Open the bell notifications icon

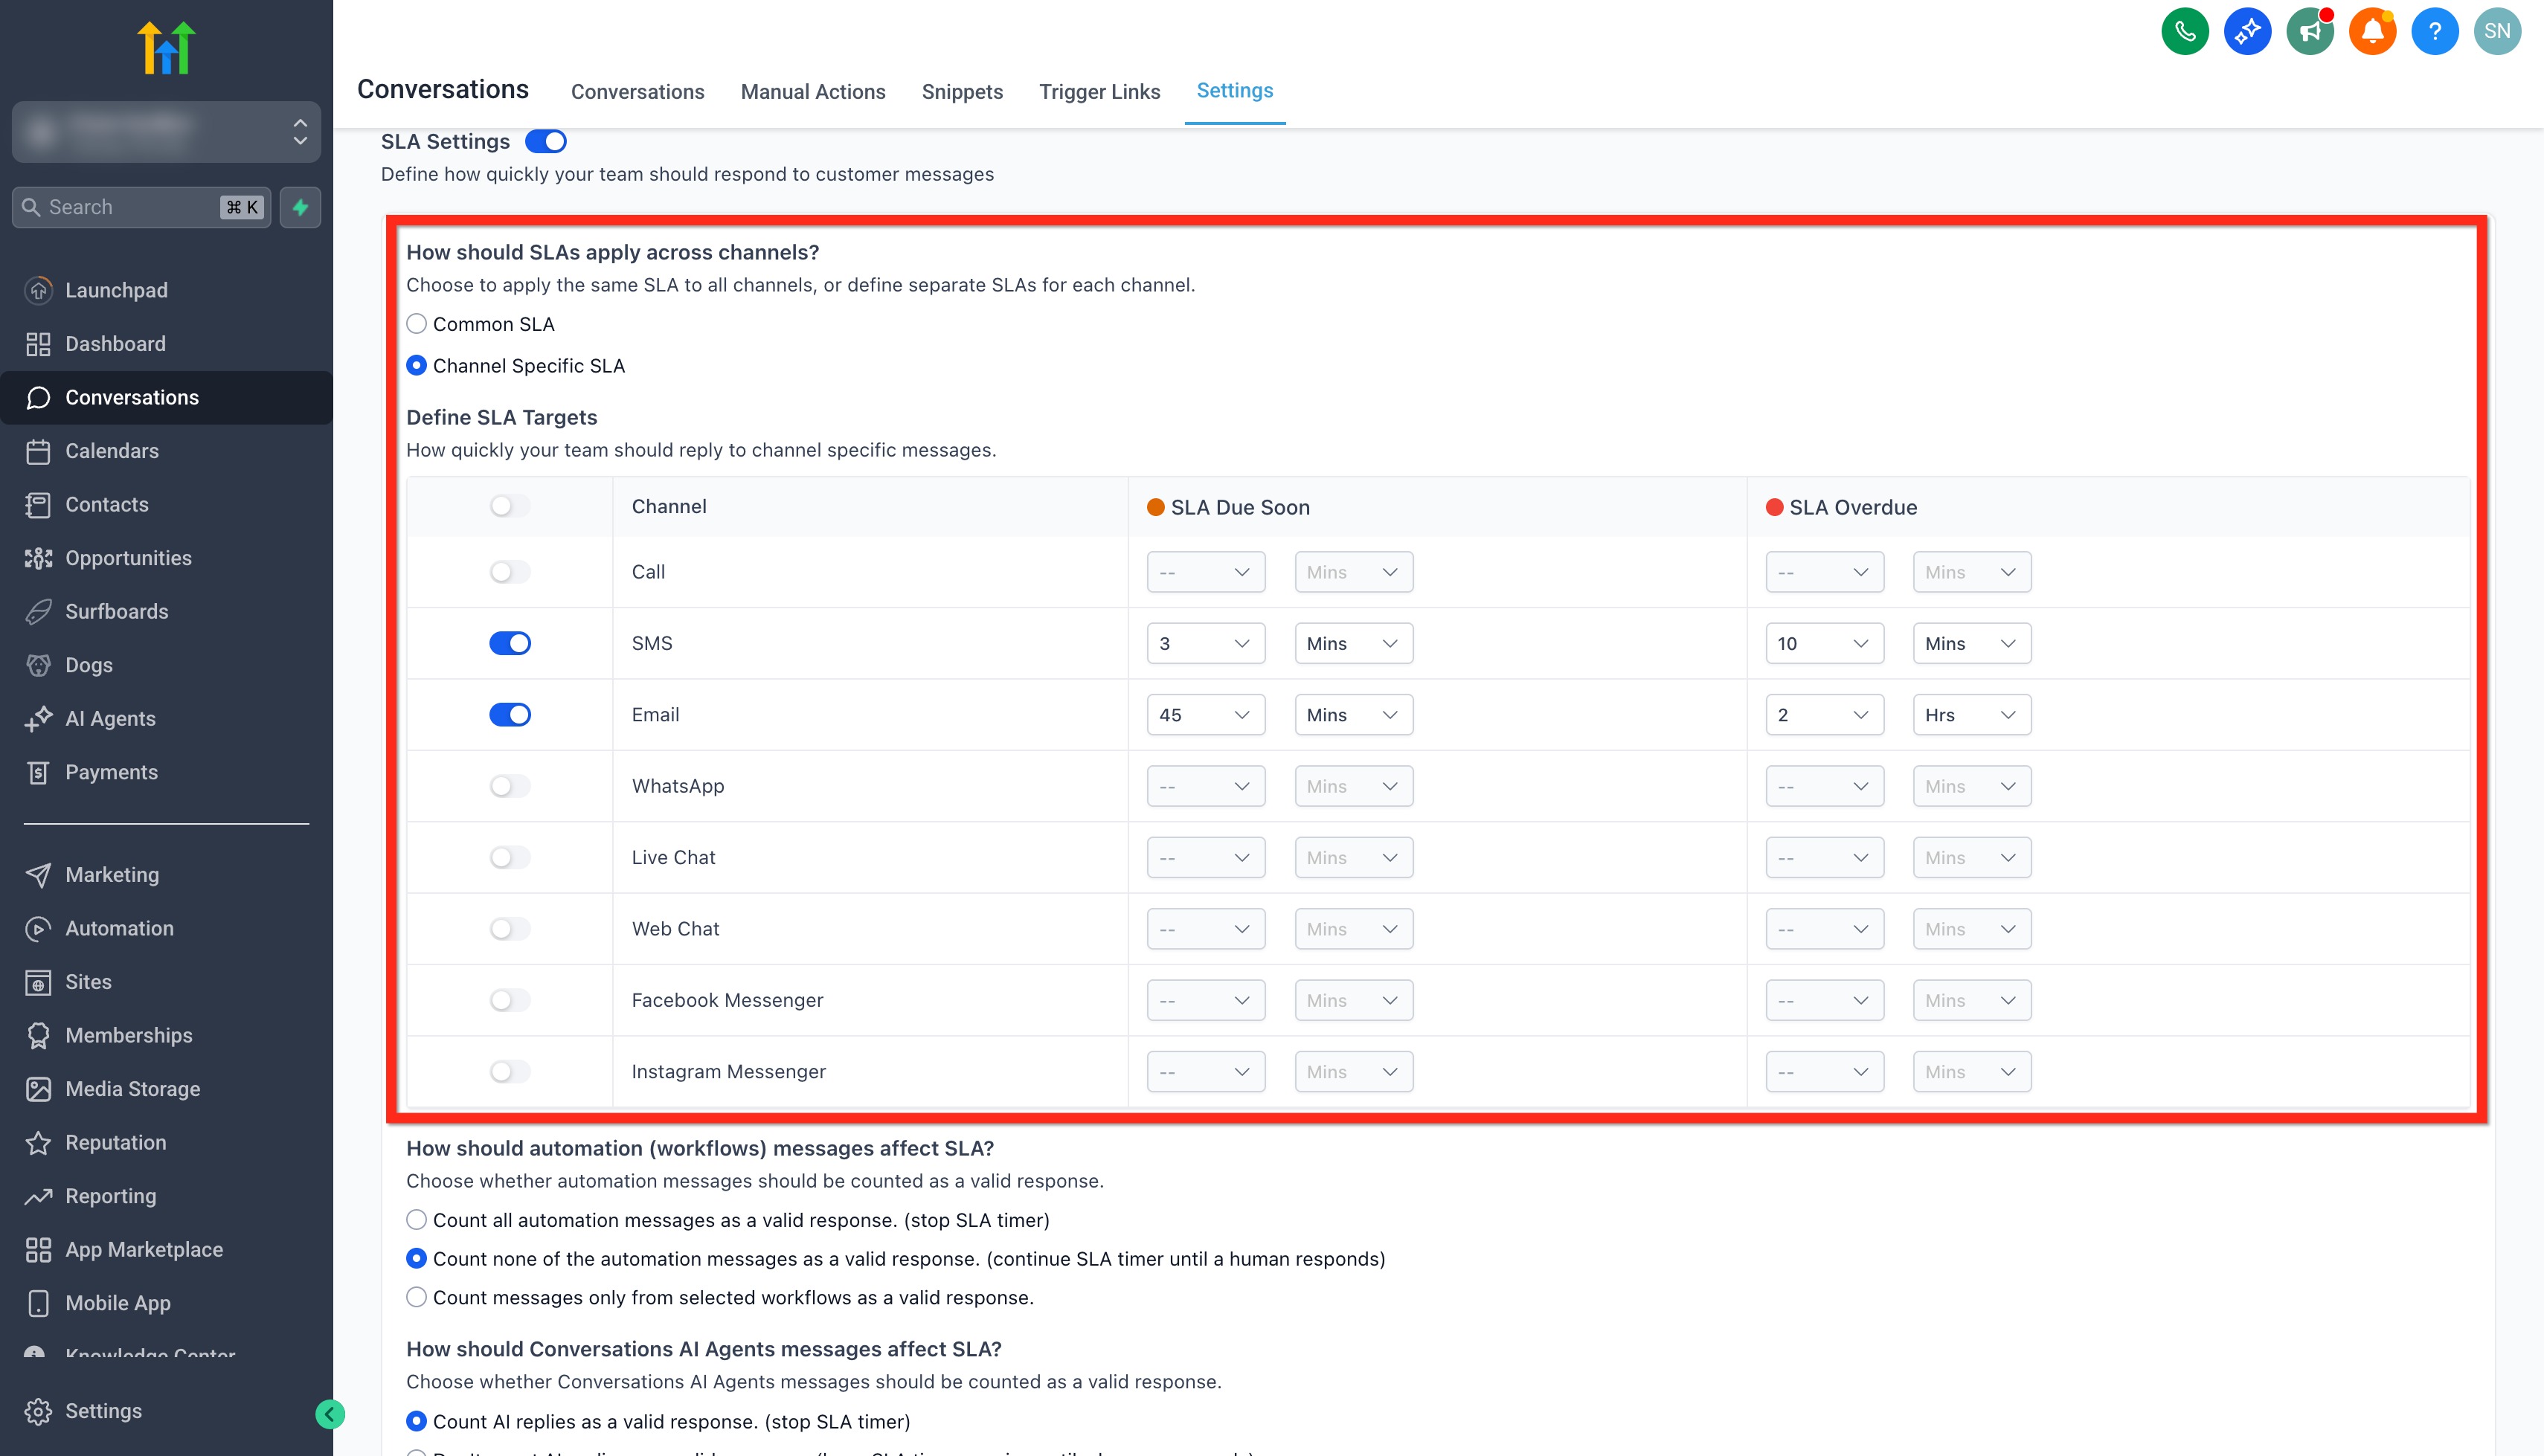click(x=2372, y=31)
